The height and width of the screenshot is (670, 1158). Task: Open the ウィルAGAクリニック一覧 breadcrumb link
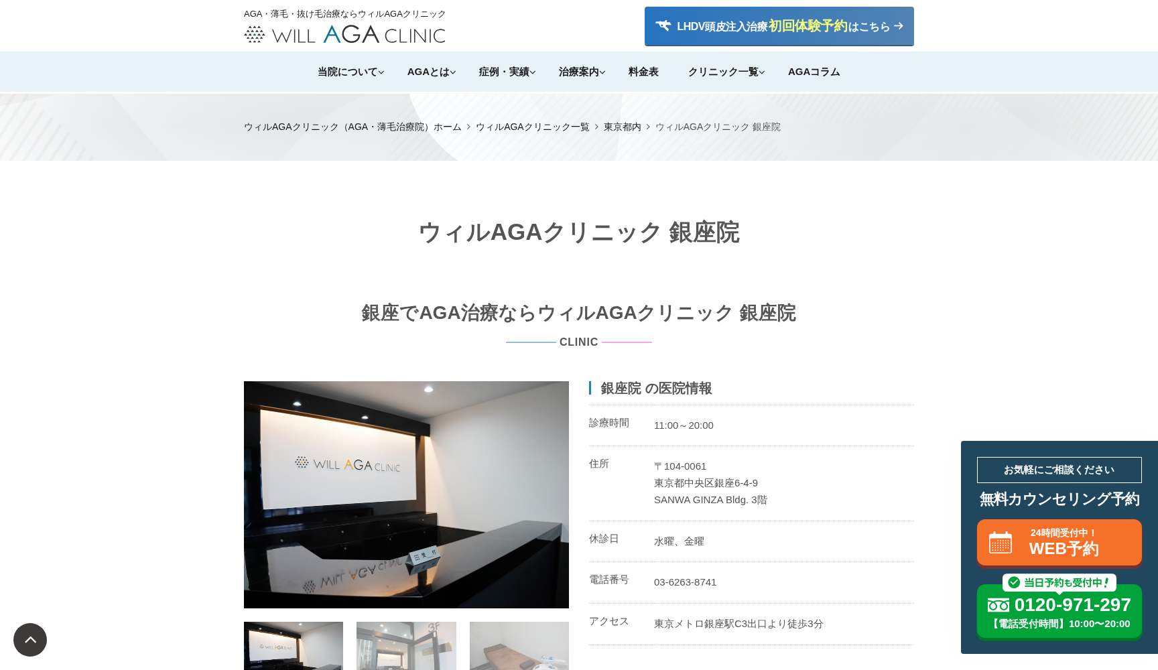point(532,127)
